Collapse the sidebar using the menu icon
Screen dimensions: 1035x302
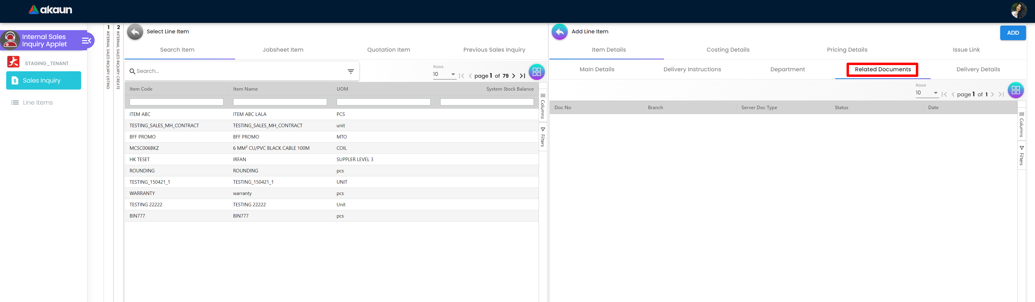[x=86, y=40]
